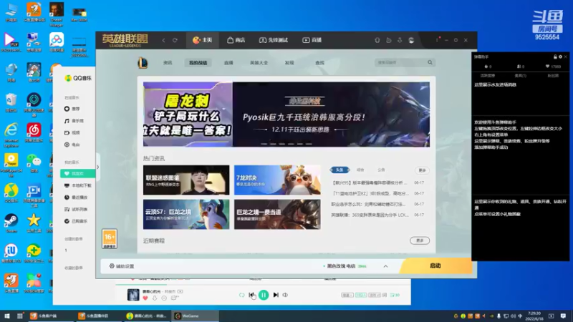This screenshot has width=573, height=322.
Task: Click the download icon for current song
Action: click(x=155, y=298)
